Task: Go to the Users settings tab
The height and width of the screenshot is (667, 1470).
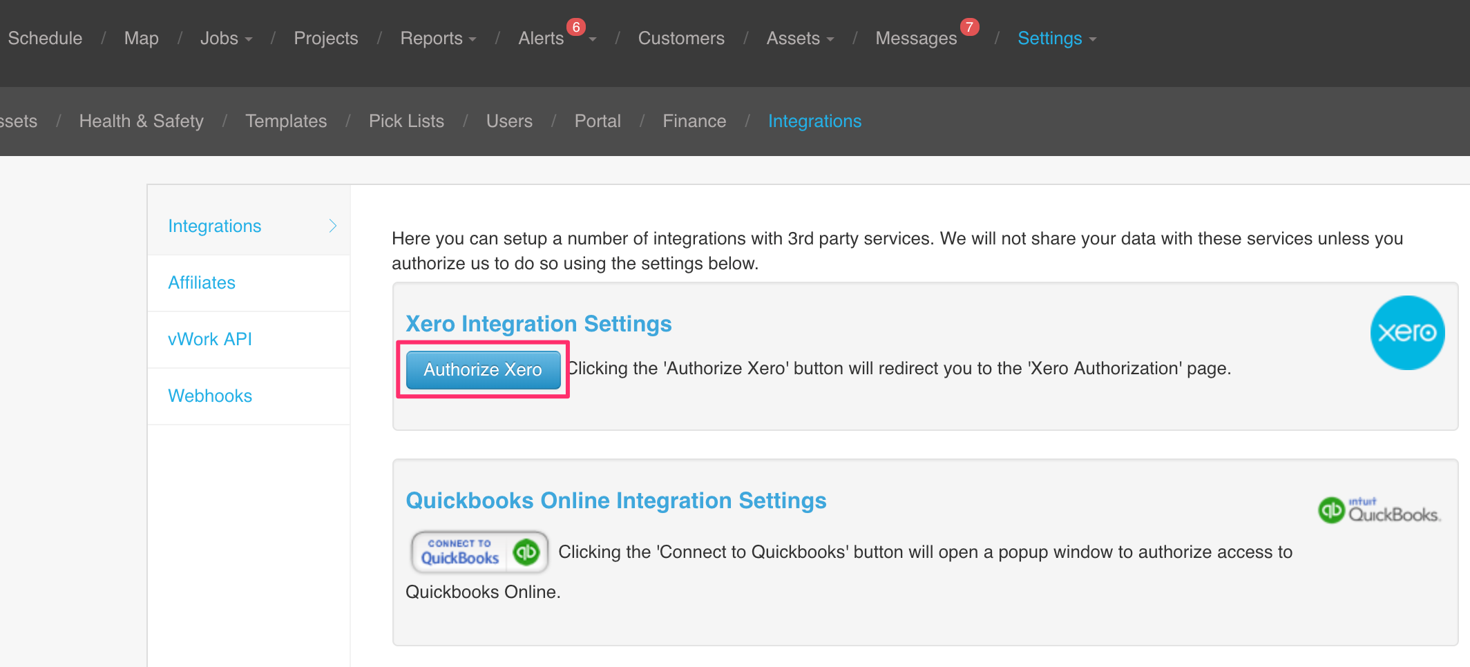Action: click(x=509, y=122)
